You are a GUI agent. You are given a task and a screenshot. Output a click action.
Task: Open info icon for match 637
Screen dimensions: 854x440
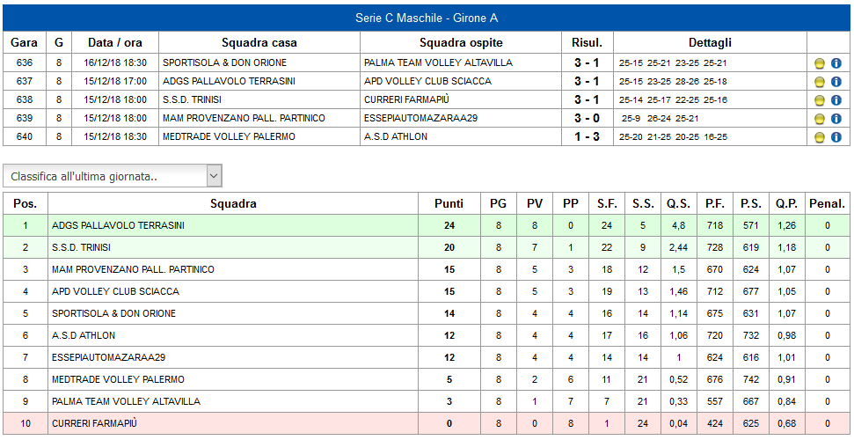coord(836,83)
